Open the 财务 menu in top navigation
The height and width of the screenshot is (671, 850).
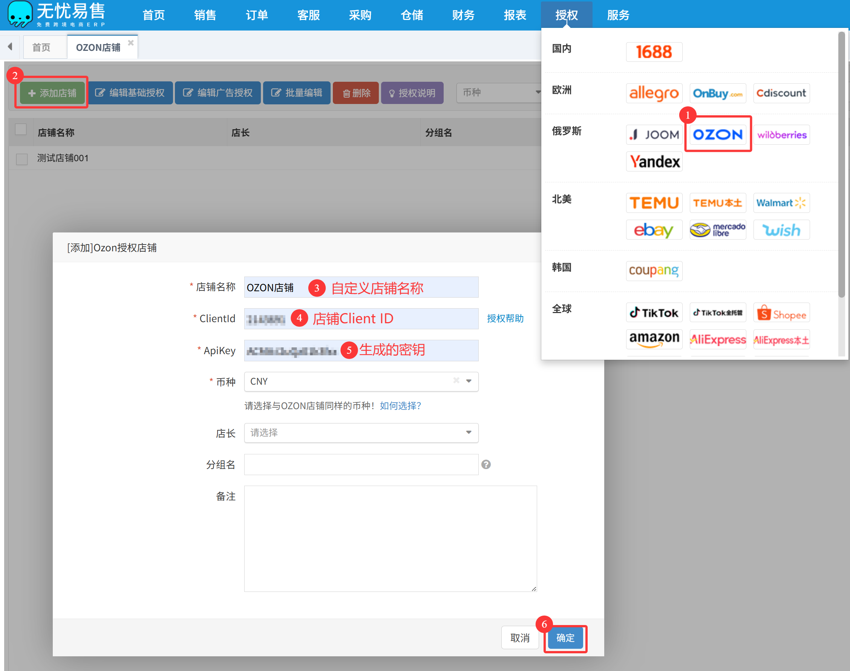(x=463, y=15)
